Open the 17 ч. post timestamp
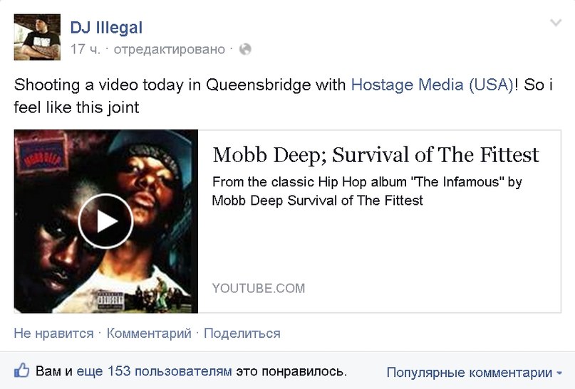The image size is (575, 389). click(x=85, y=49)
